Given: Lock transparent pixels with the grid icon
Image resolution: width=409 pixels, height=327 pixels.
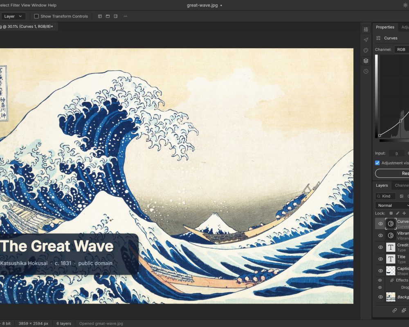Looking at the screenshot, I should click(x=391, y=213).
